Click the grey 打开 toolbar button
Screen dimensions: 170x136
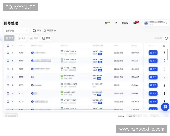click(x=9, y=38)
